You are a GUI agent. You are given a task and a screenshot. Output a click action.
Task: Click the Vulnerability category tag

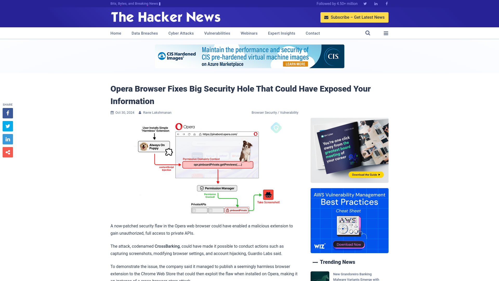click(289, 112)
